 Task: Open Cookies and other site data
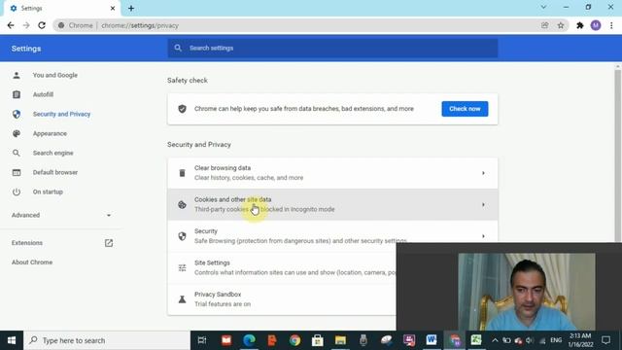[332, 205]
